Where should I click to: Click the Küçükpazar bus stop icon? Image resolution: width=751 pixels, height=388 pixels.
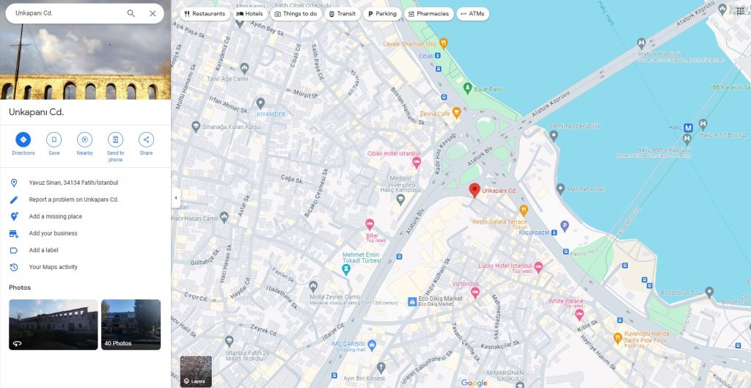(x=554, y=233)
